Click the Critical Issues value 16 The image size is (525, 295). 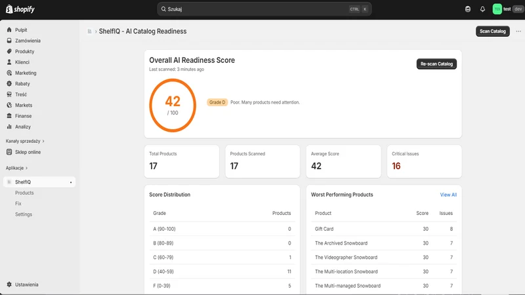click(396, 166)
